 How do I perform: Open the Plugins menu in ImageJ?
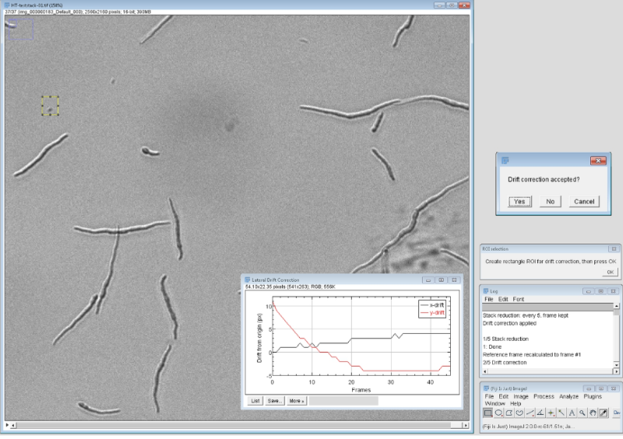click(593, 396)
